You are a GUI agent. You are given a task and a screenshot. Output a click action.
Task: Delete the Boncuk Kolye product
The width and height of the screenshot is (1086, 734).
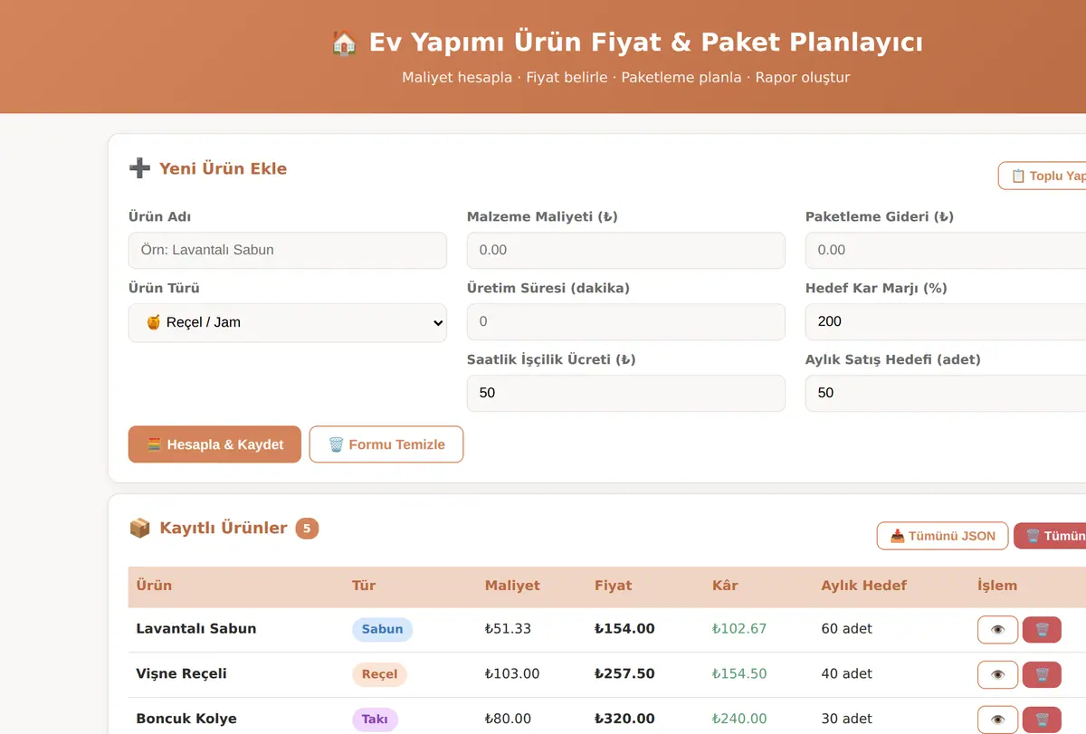click(1042, 720)
